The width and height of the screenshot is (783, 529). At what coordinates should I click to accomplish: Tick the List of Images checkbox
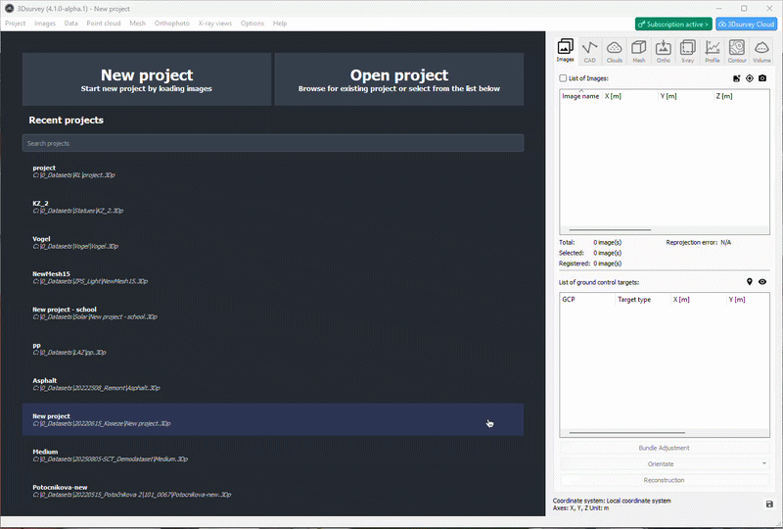[x=563, y=78]
